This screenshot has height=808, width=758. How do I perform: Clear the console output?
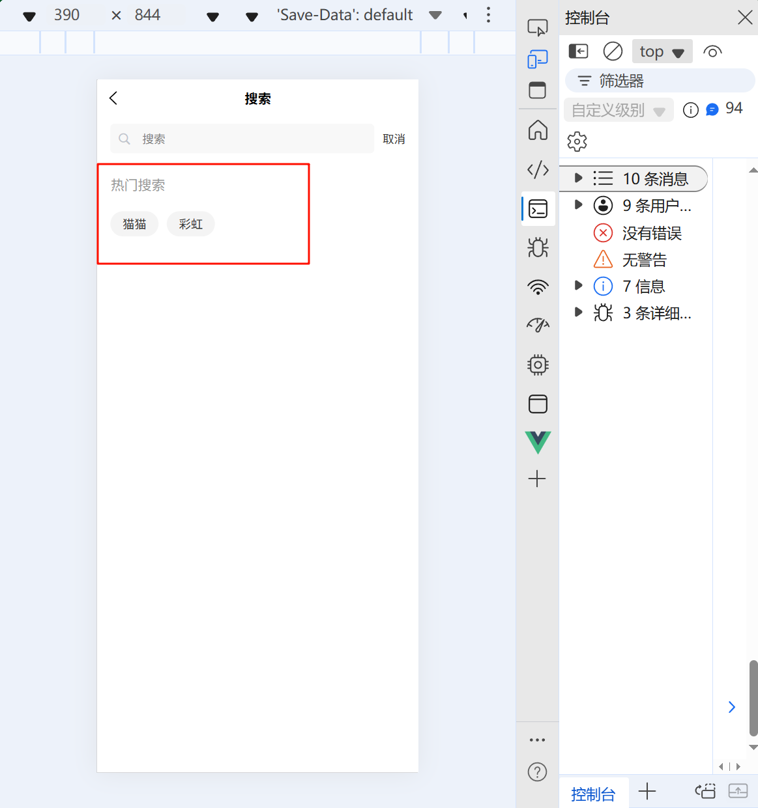click(x=613, y=51)
